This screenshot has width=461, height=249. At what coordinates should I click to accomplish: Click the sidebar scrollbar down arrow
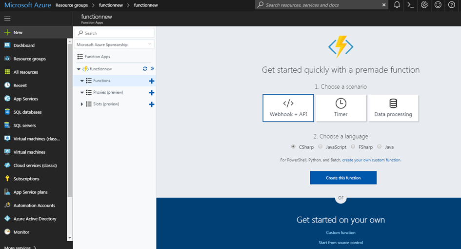(x=70, y=238)
